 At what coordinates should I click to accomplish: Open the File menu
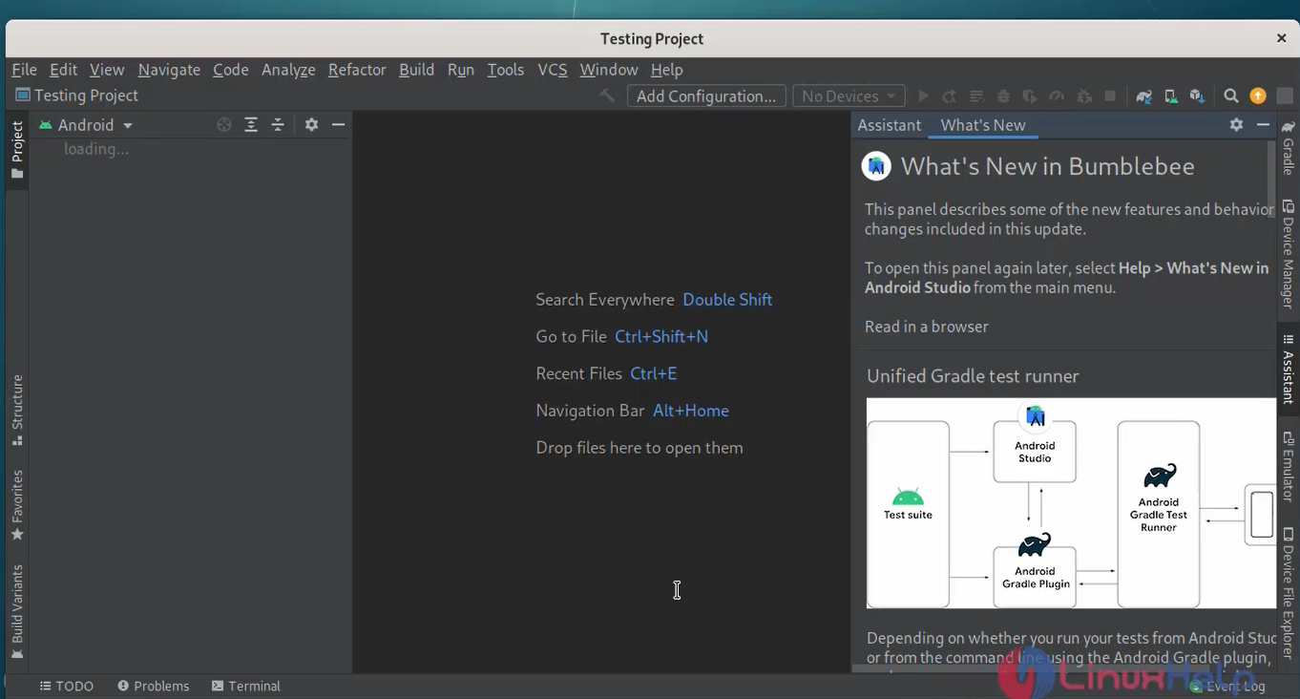pyautogui.click(x=24, y=70)
